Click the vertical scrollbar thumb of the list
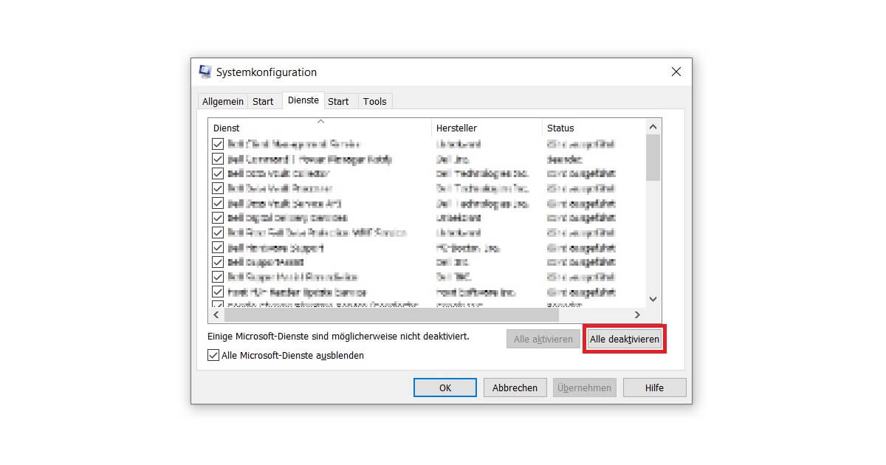Image resolution: width=886 pixels, height=465 pixels. (x=653, y=158)
